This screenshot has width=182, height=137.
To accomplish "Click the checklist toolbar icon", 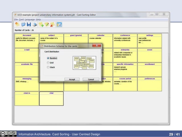I will (x=59, y=25).
